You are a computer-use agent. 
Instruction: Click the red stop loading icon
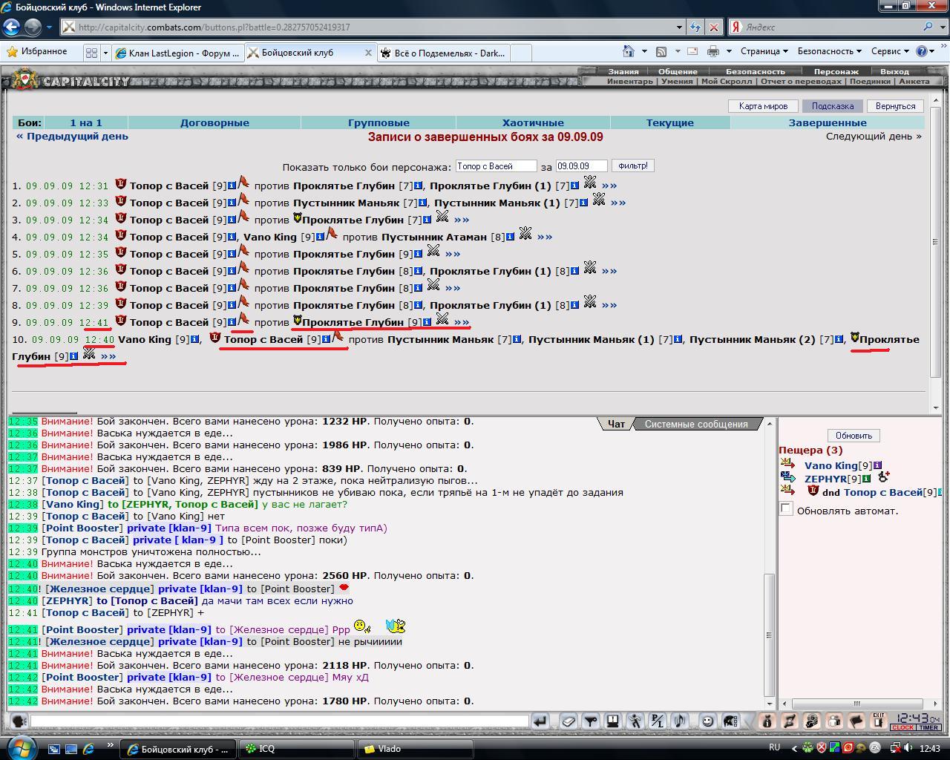click(714, 27)
